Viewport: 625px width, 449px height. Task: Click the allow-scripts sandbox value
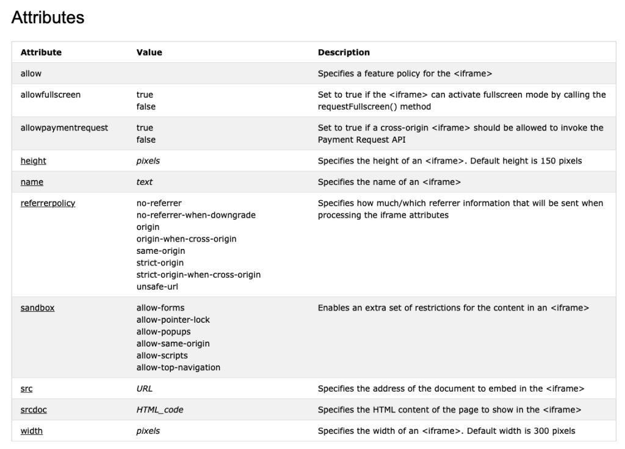(x=162, y=356)
